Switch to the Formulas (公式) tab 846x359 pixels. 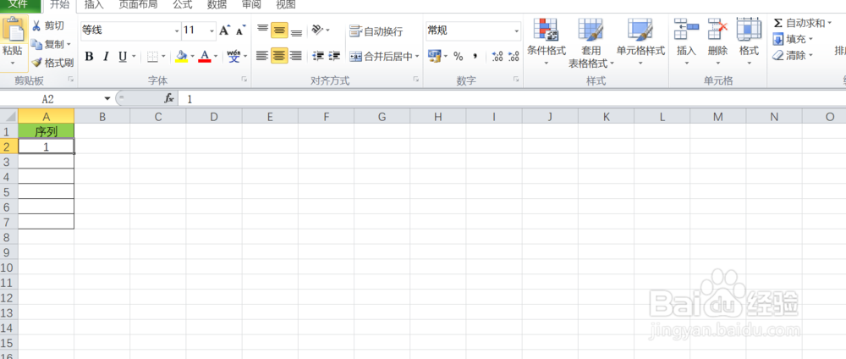183,5
